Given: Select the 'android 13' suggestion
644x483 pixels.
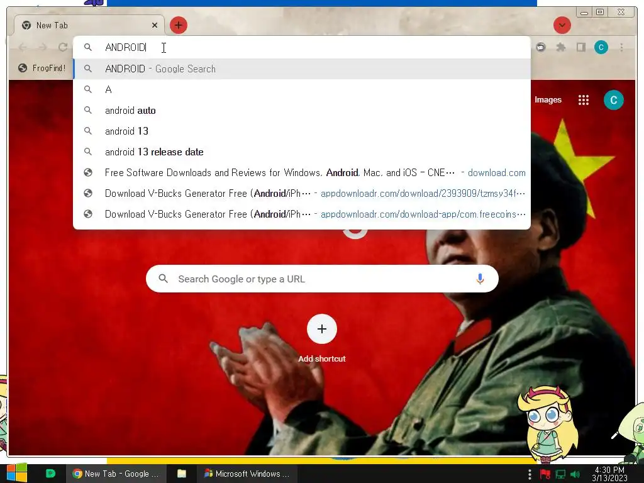Looking at the screenshot, I should [x=302, y=131].
